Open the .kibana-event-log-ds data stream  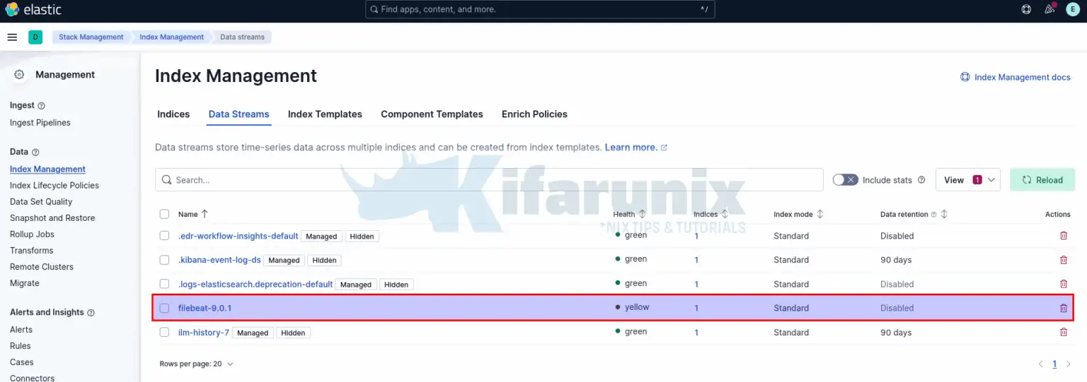pyautogui.click(x=219, y=260)
